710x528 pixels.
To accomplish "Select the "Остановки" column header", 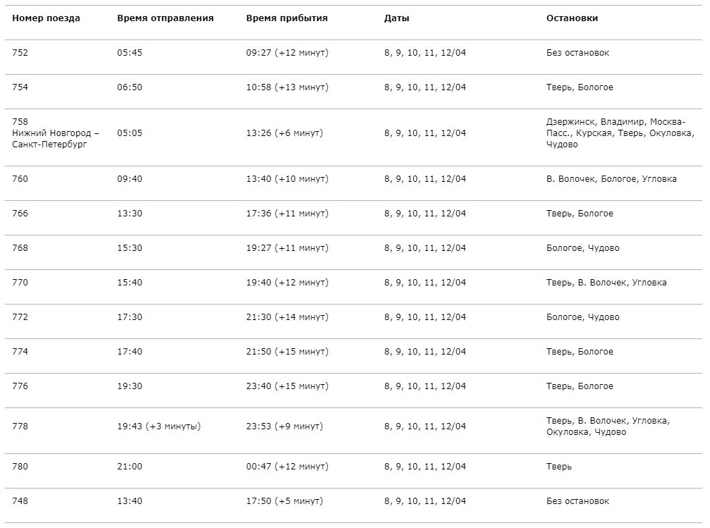I will 572,18.
